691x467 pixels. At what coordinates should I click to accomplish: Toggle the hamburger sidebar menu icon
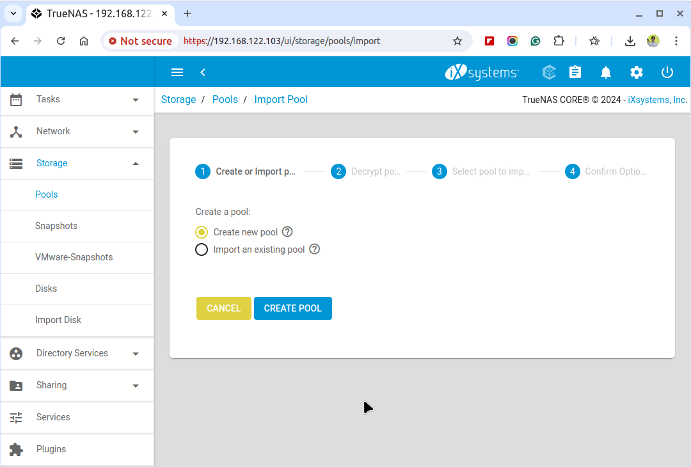pos(177,72)
